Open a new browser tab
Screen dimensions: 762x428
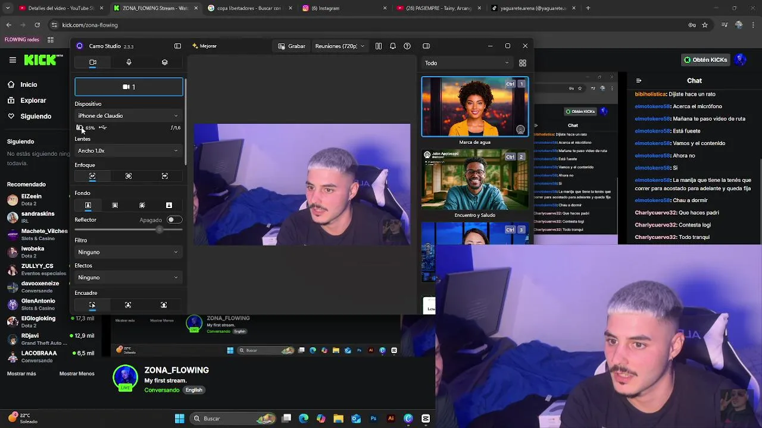[588, 8]
